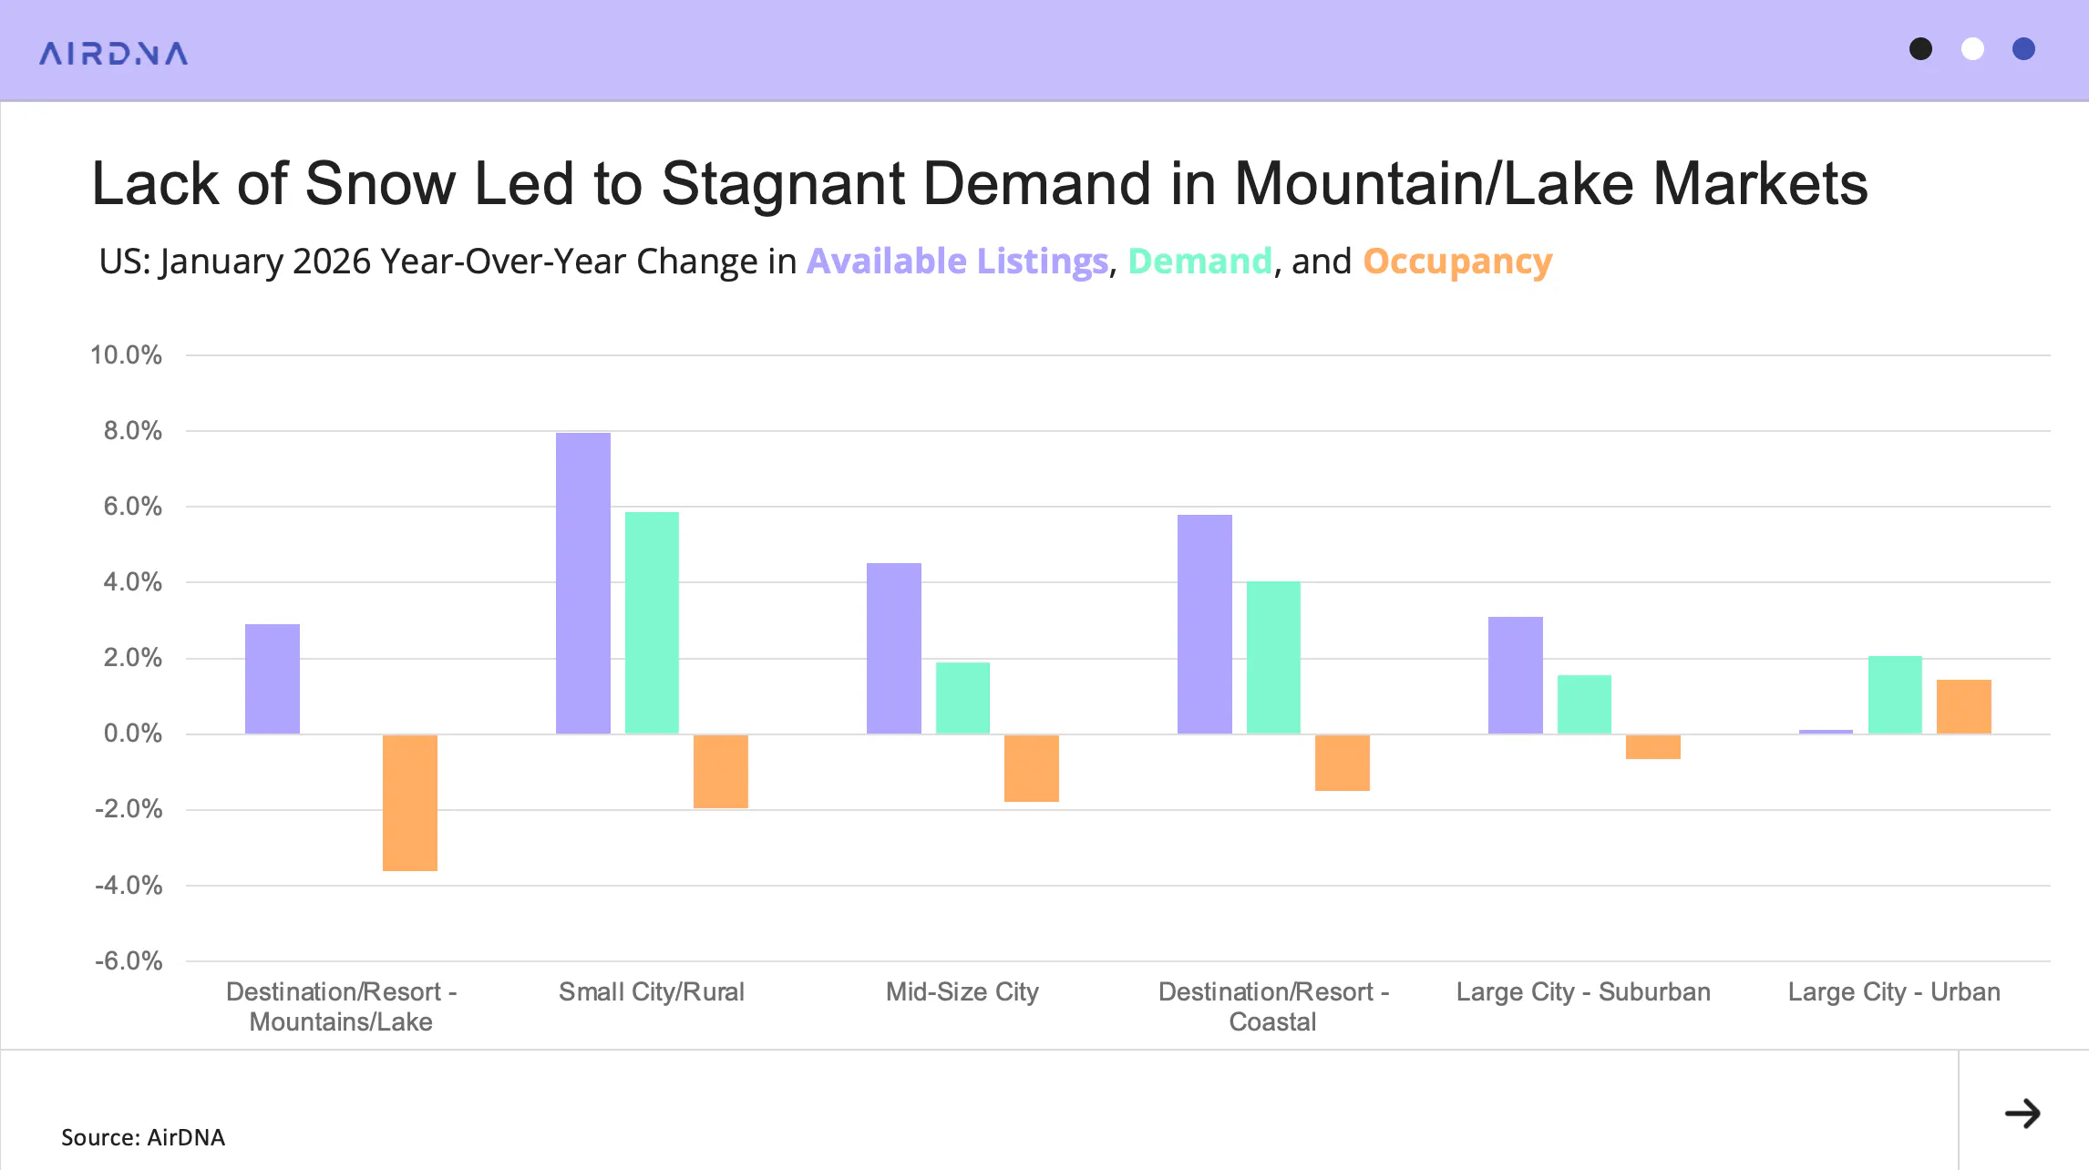This screenshot has width=2089, height=1170.
Task: Select Coastal purple listings bar
Action: point(1205,624)
